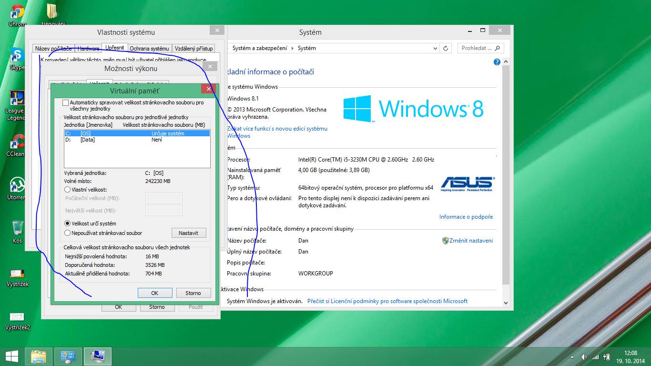Select drive C: [OS] in the list
Screen dimensions: 651x366
[x=137, y=133]
